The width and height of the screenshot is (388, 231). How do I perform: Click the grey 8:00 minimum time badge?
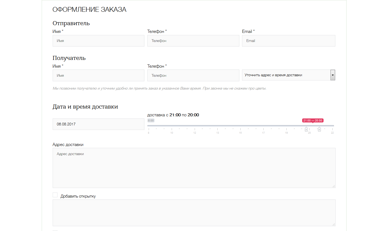point(151,121)
